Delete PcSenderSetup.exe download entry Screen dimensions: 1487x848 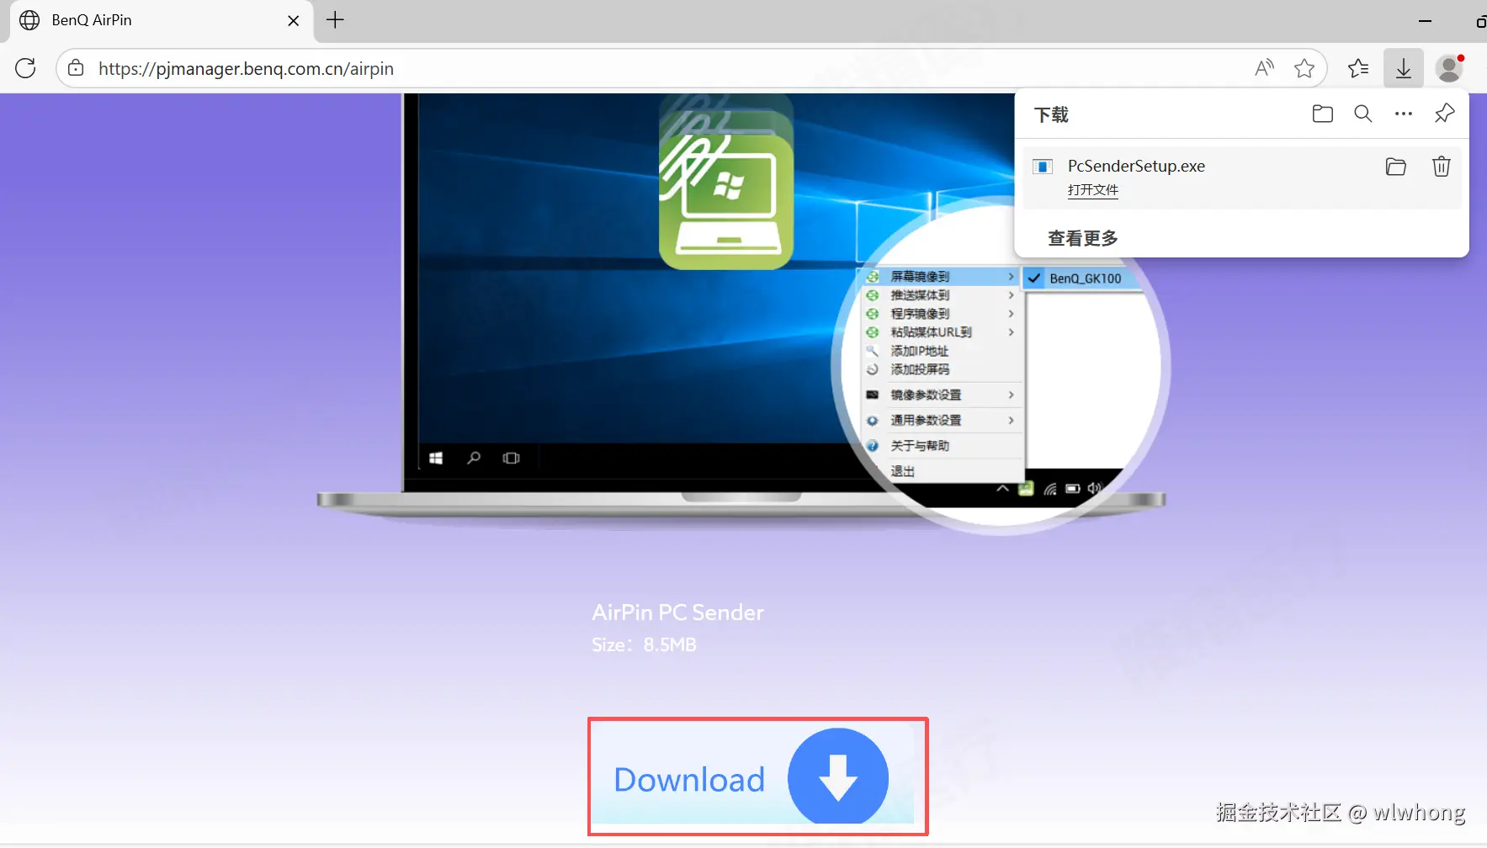(1442, 167)
